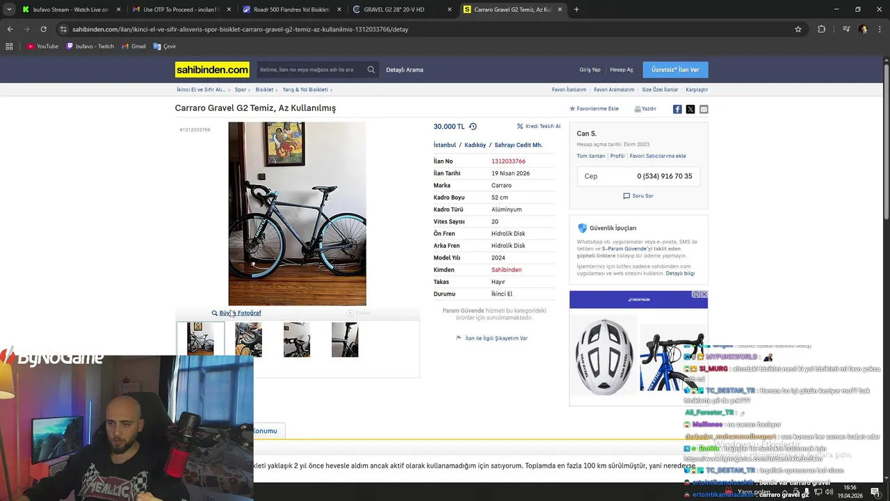
Task: Open Çevir bookmark
Action: click(165, 47)
